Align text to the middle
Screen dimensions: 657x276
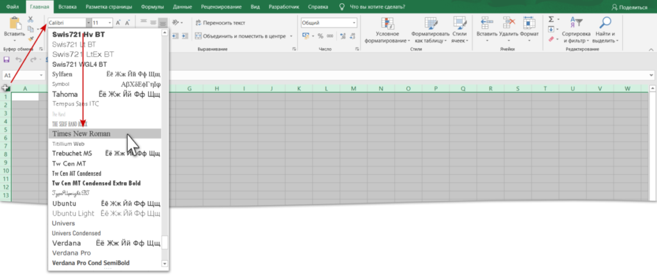pyautogui.click(x=153, y=22)
